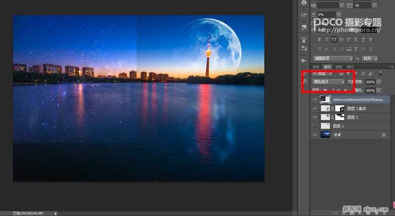
Task: Apply Underline text style
Action: tap(363, 39)
